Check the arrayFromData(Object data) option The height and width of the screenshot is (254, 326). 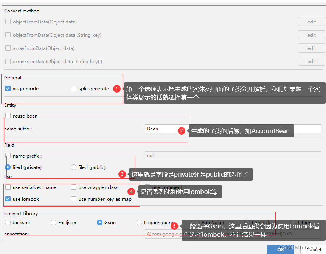8,48
